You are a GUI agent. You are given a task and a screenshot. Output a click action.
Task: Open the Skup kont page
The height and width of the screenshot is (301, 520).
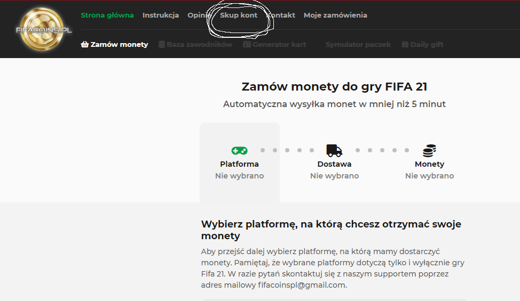point(239,15)
